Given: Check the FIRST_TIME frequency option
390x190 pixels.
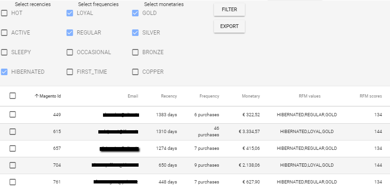Looking at the screenshot, I should pyautogui.click(x=70, y=72).
